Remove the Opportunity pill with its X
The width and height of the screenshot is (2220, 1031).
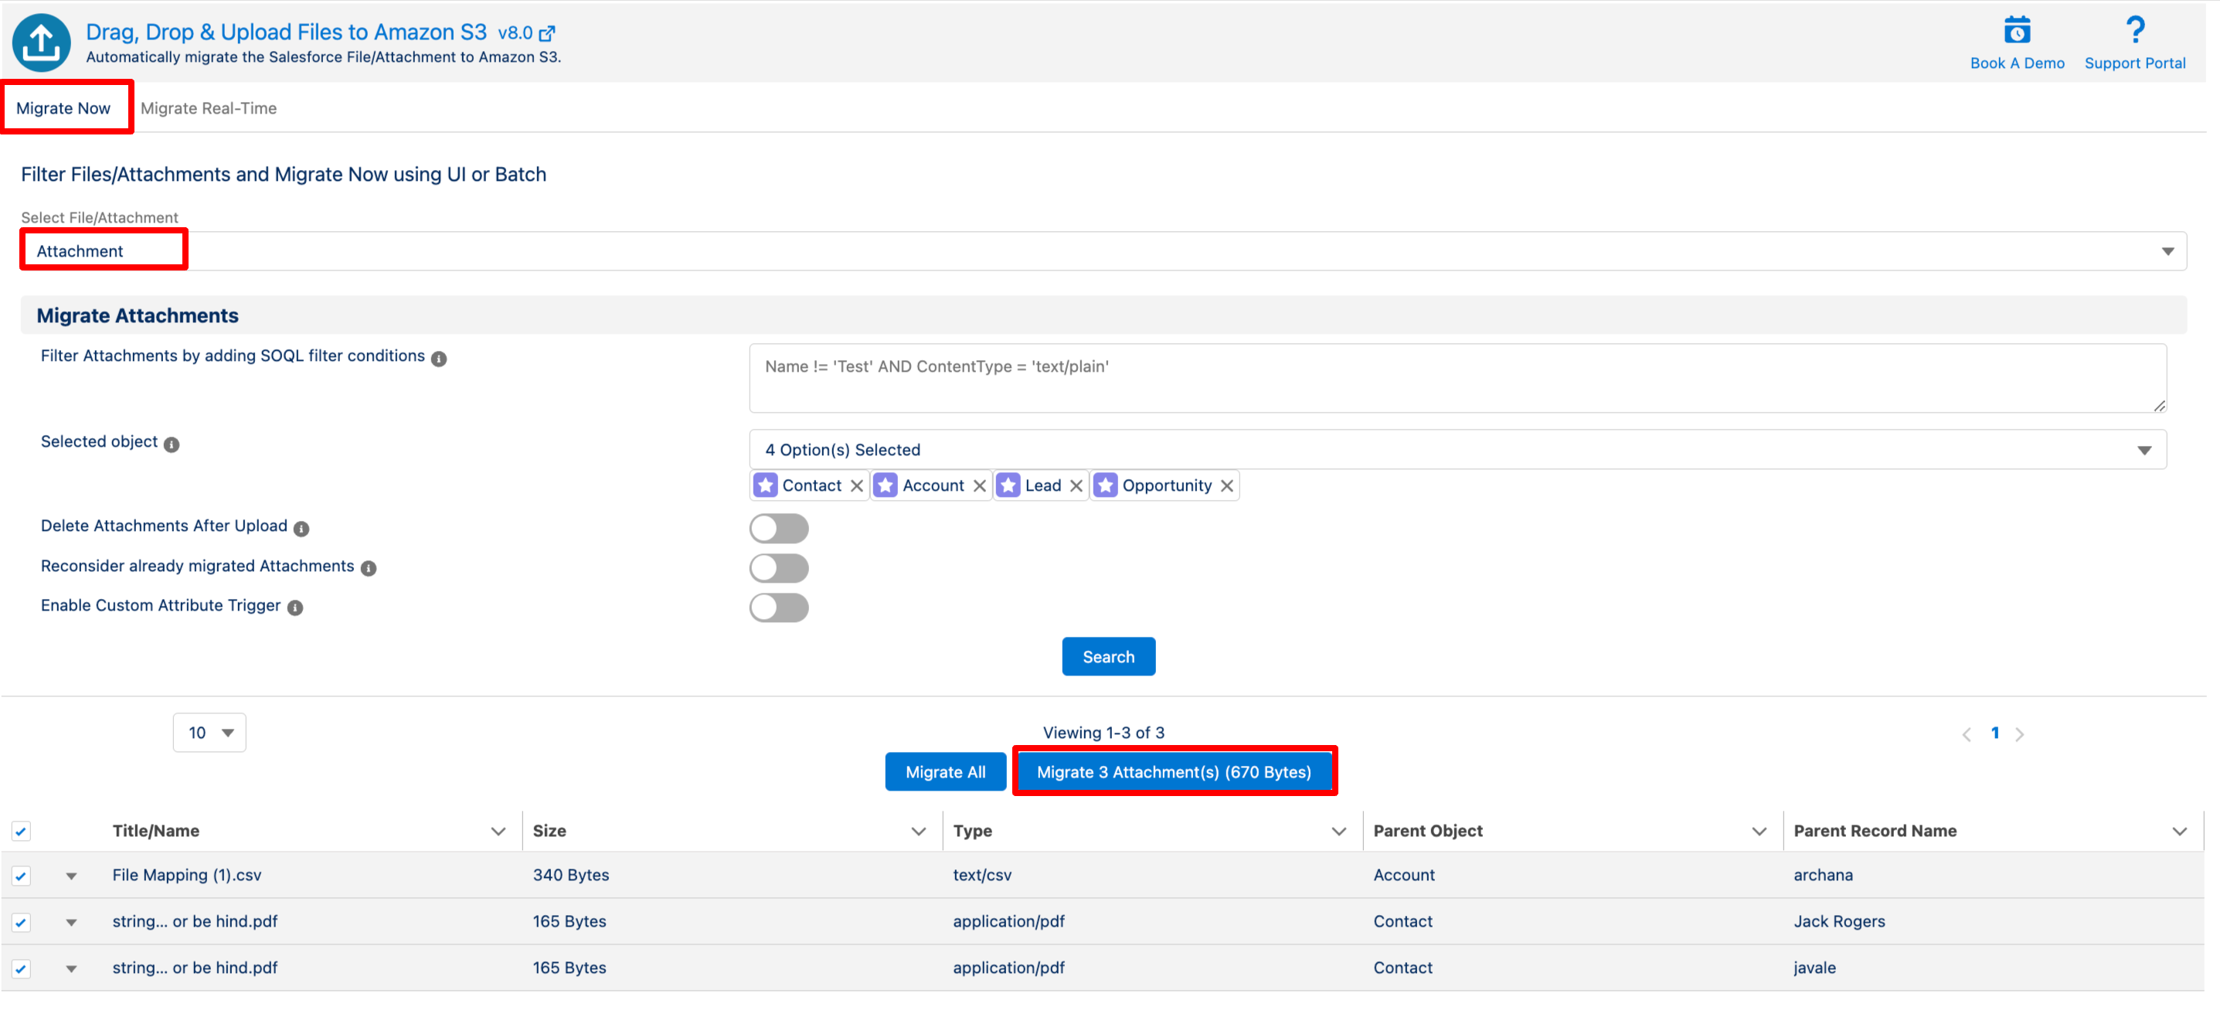1226,485
